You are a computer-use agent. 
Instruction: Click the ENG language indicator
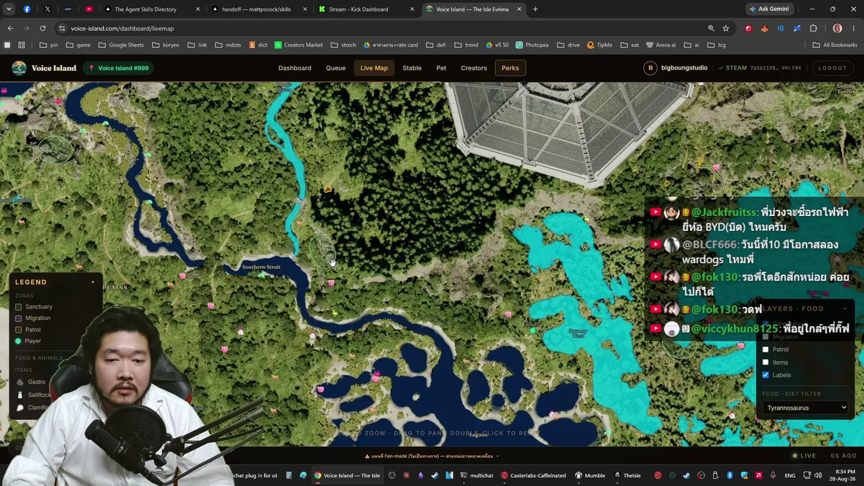(790, 475)
